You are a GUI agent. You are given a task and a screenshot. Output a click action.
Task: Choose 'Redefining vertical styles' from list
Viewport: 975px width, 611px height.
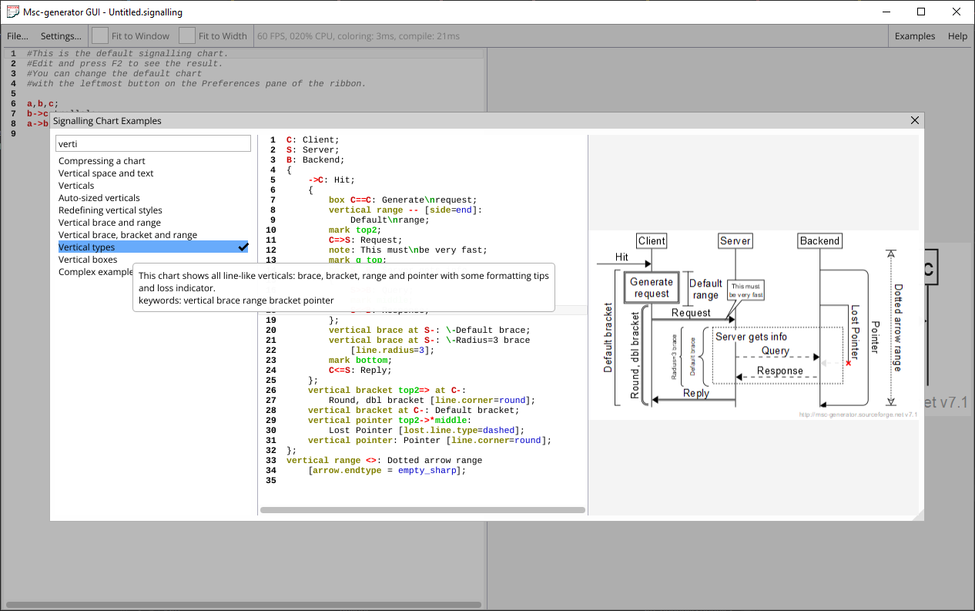(110, 210)
